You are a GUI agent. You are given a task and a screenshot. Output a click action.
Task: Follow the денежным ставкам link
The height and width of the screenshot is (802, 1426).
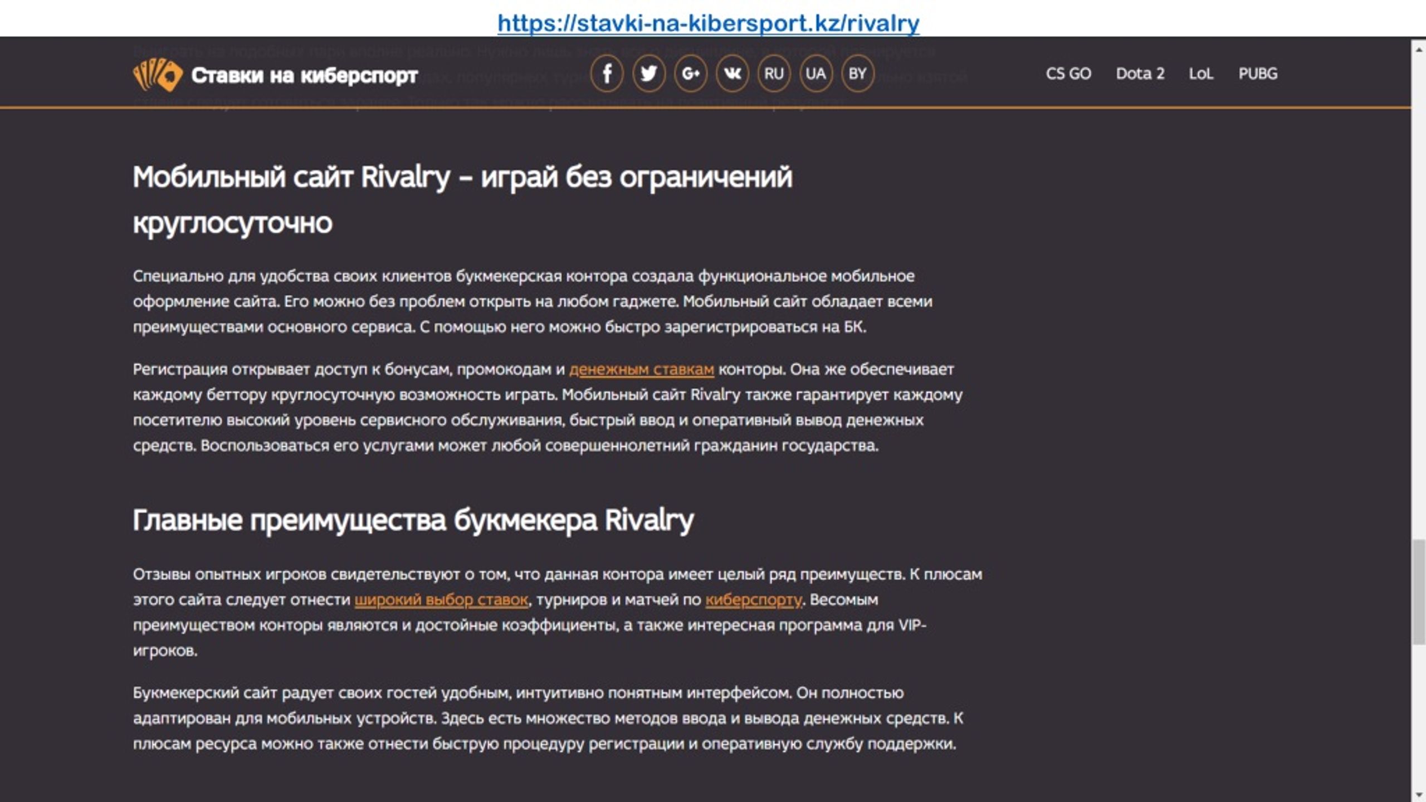[x=642, y=369]
